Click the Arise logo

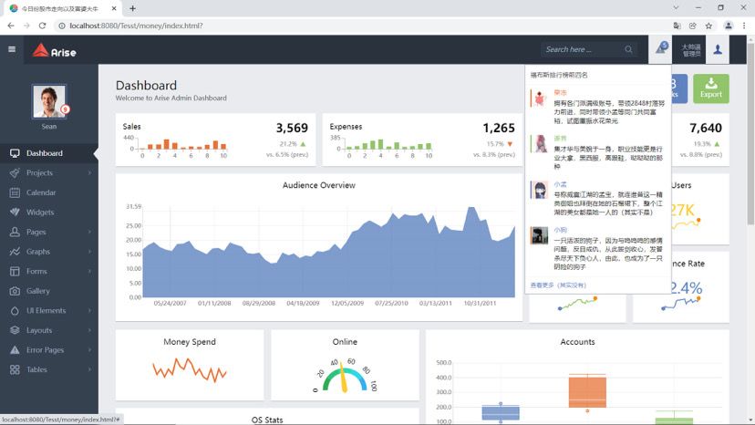55,50
